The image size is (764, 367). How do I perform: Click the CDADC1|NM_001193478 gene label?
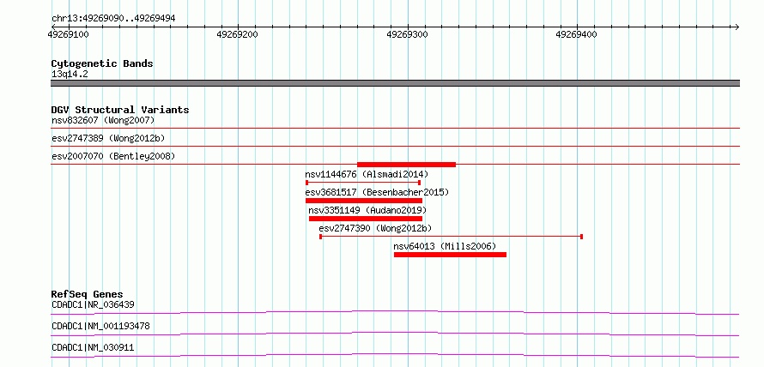coord(100,326)
